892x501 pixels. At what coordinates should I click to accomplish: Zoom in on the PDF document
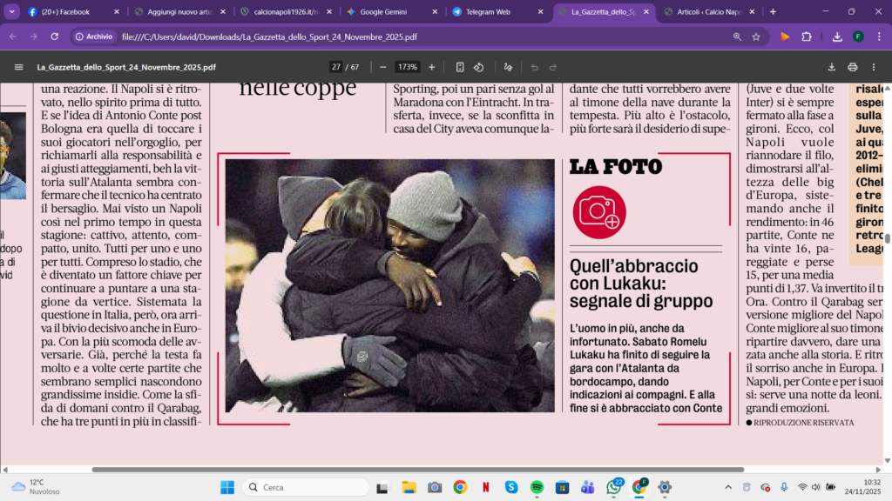tap(432, 67)
